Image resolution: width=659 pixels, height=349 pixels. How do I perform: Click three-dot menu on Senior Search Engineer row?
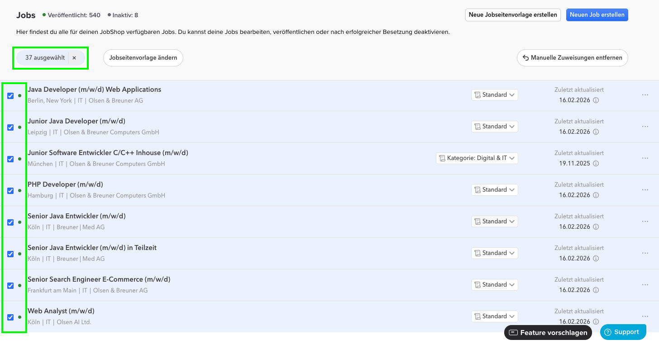pyautogui.click(x=645, y=285)
